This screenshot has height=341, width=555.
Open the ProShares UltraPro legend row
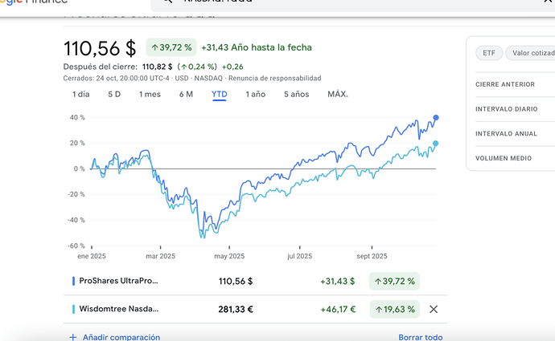tap(119, 282)
